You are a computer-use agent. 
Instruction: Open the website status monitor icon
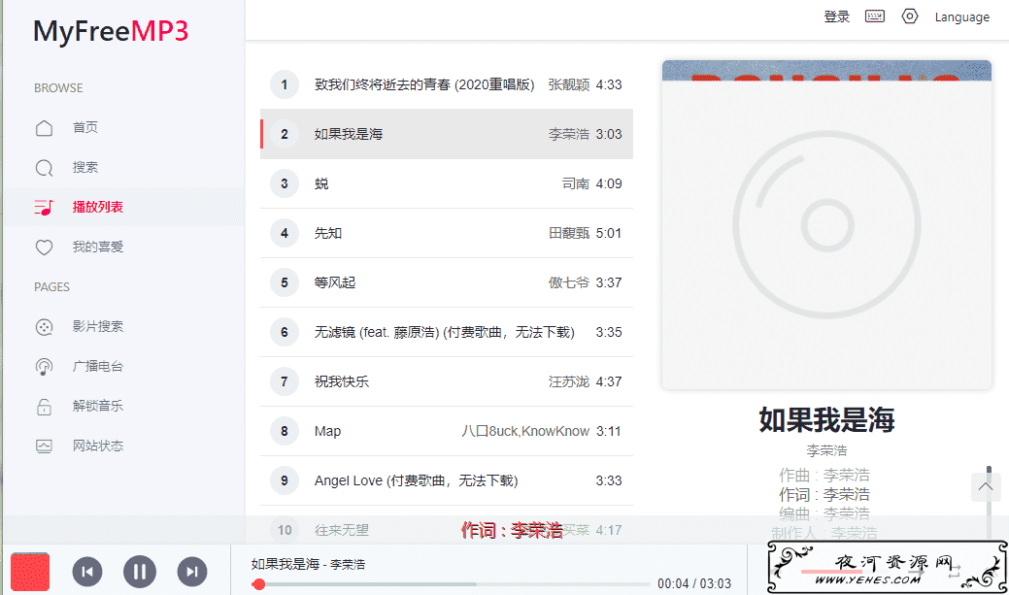[44, 446]
